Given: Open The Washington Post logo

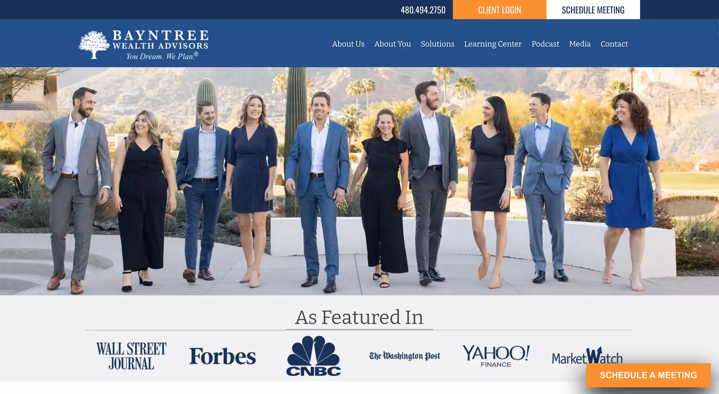Looking at the screenshot, I should pos(405,356).
